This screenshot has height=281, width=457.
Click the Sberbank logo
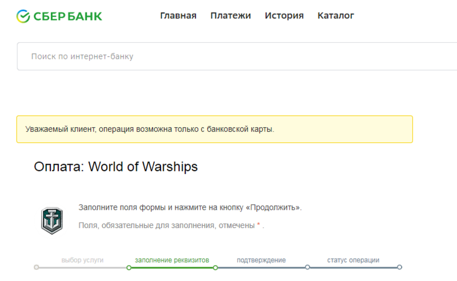[x=59, y=16]
